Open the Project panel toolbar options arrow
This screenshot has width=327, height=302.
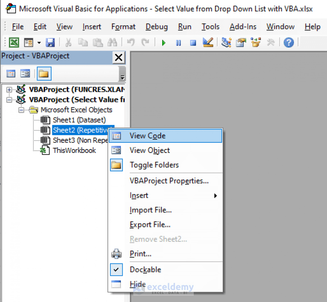[x=123, y=78]
